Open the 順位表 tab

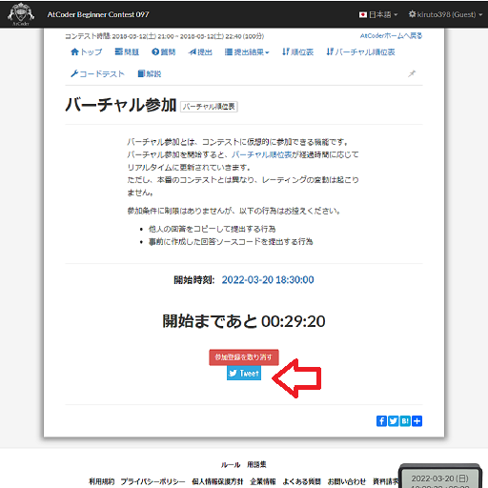pyautogui.click(x=297, y=51)
